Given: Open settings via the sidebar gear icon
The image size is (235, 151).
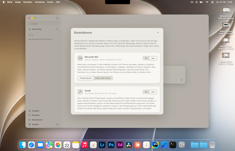Looking at the screenshot, I should pyautogui.click(x=58, y=125).
